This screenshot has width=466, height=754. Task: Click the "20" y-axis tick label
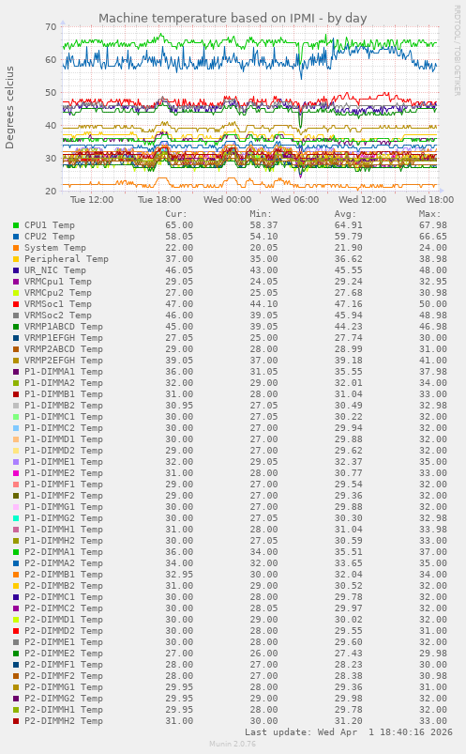[51, 191]
